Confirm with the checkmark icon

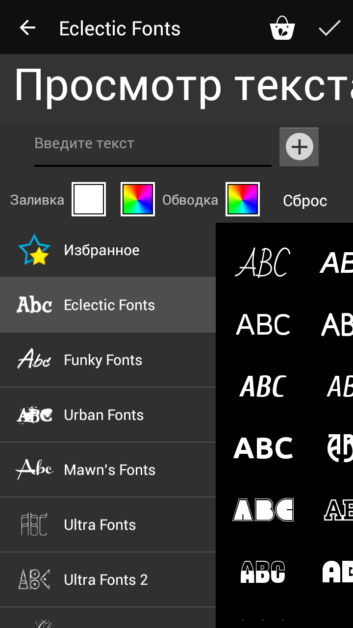coord(329,28)
